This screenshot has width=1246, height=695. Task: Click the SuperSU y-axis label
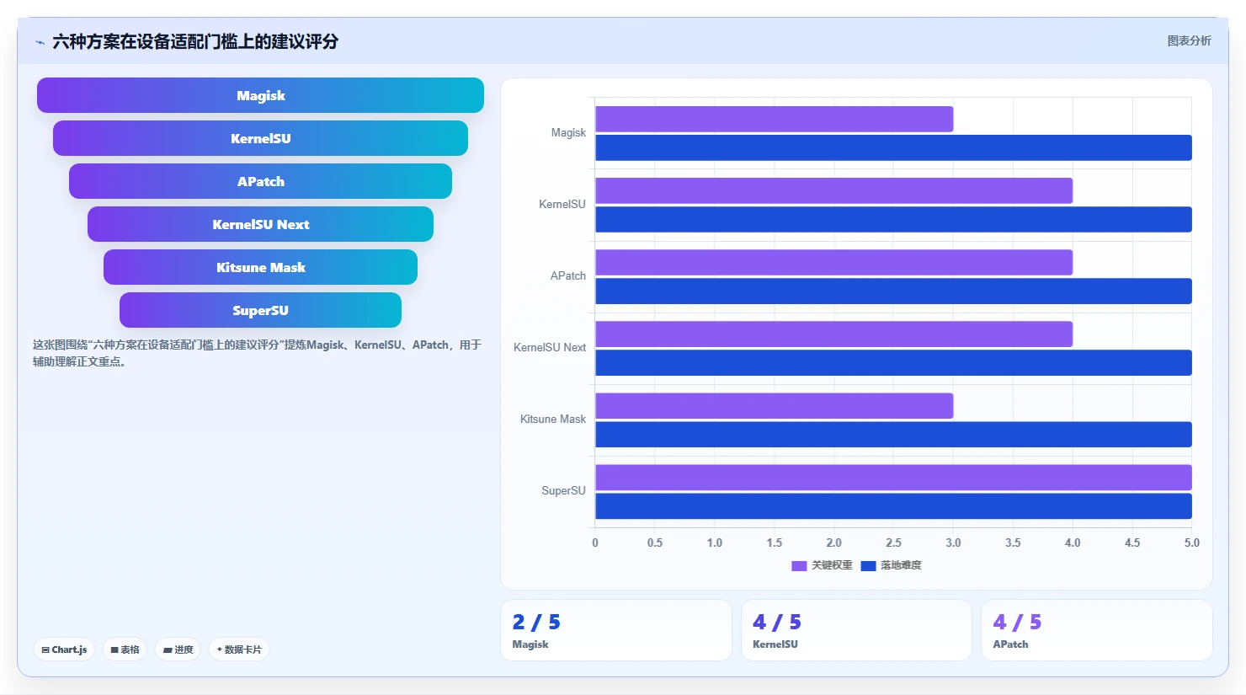(x=563, y=490)
